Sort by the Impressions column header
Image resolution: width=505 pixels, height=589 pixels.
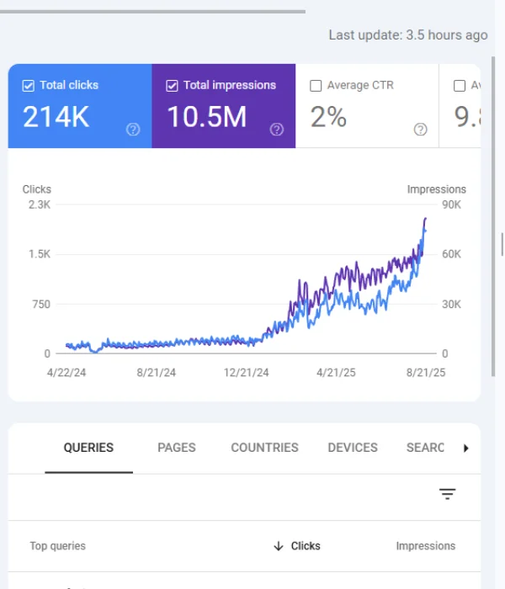click(x=425, y=546)
